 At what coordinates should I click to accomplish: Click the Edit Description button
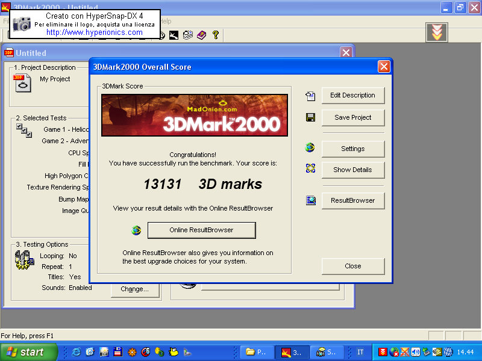click(x=353, y=96)
